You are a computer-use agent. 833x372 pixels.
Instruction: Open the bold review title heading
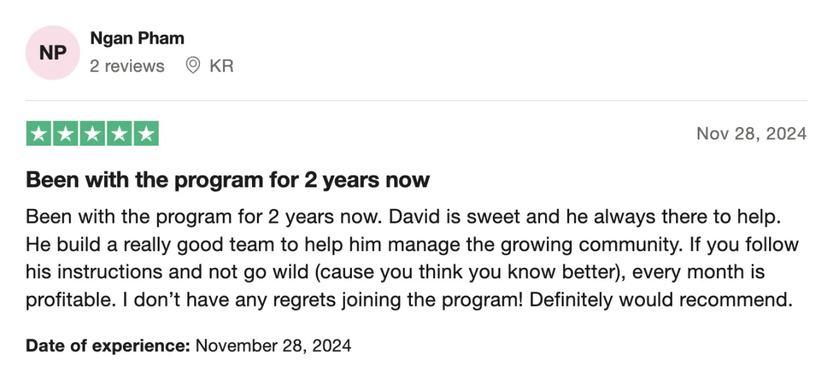[228, 180]
